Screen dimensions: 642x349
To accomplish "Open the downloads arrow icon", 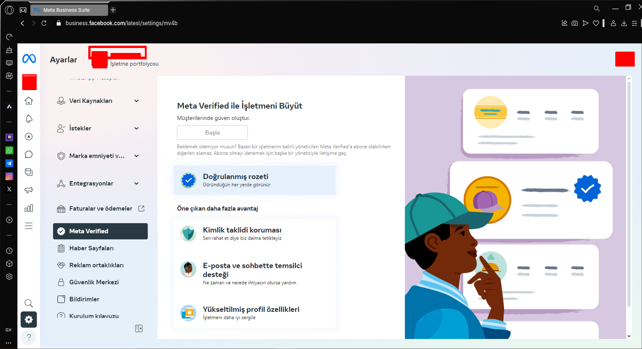I will pos(624,23).
